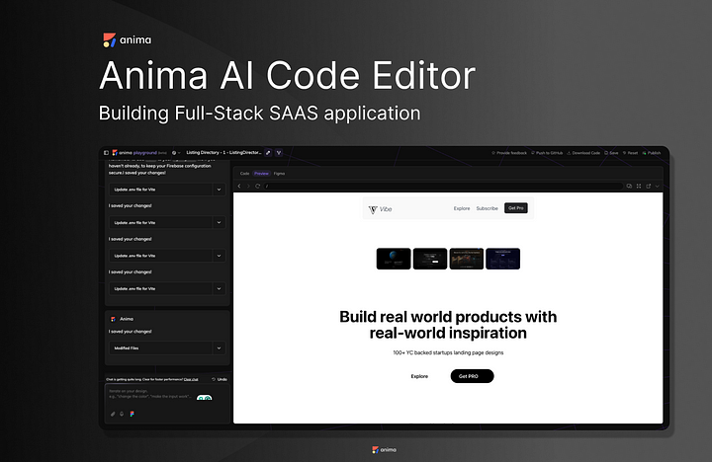This screenshot has height=462, width=712.
Task: Expand the Modified Files chevron
Action: click(219, 348)
